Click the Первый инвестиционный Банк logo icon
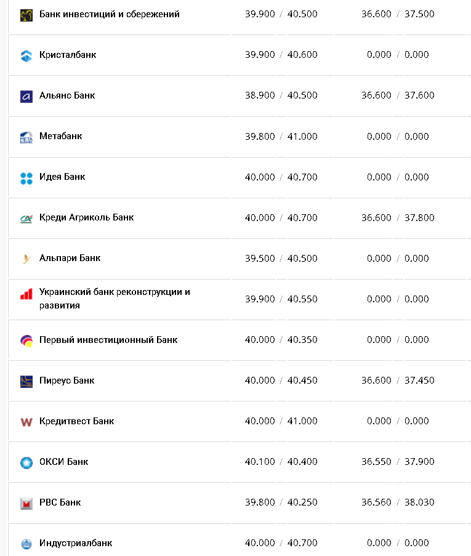 pos(26,340)
